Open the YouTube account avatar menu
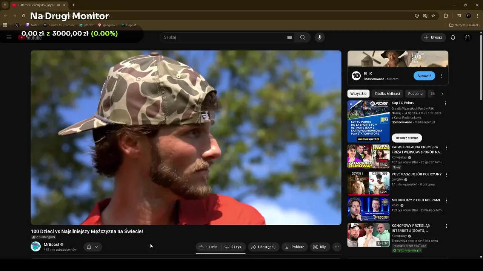This screenshot has width=483, height=271. 467,37
